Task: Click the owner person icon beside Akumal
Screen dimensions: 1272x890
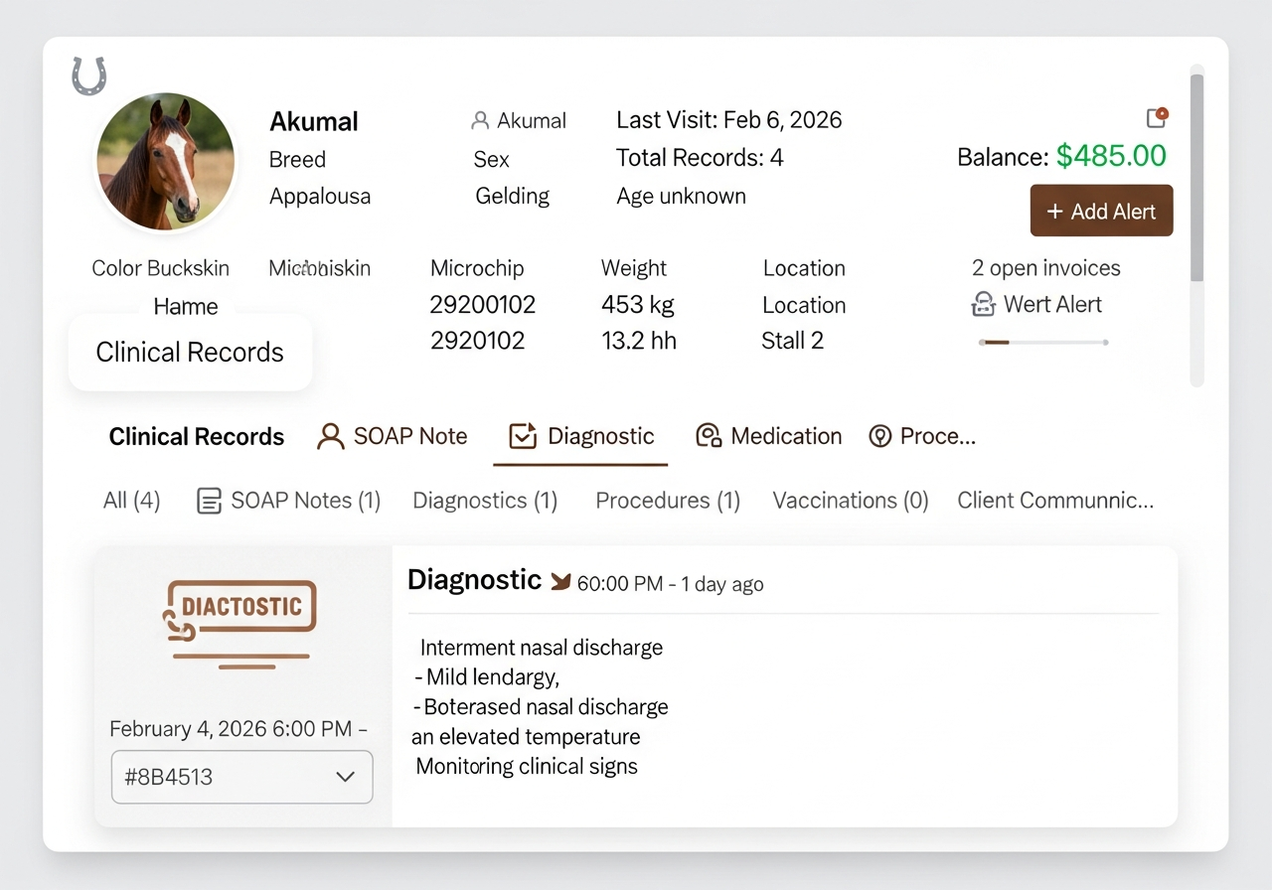Action: click(480, 121)
